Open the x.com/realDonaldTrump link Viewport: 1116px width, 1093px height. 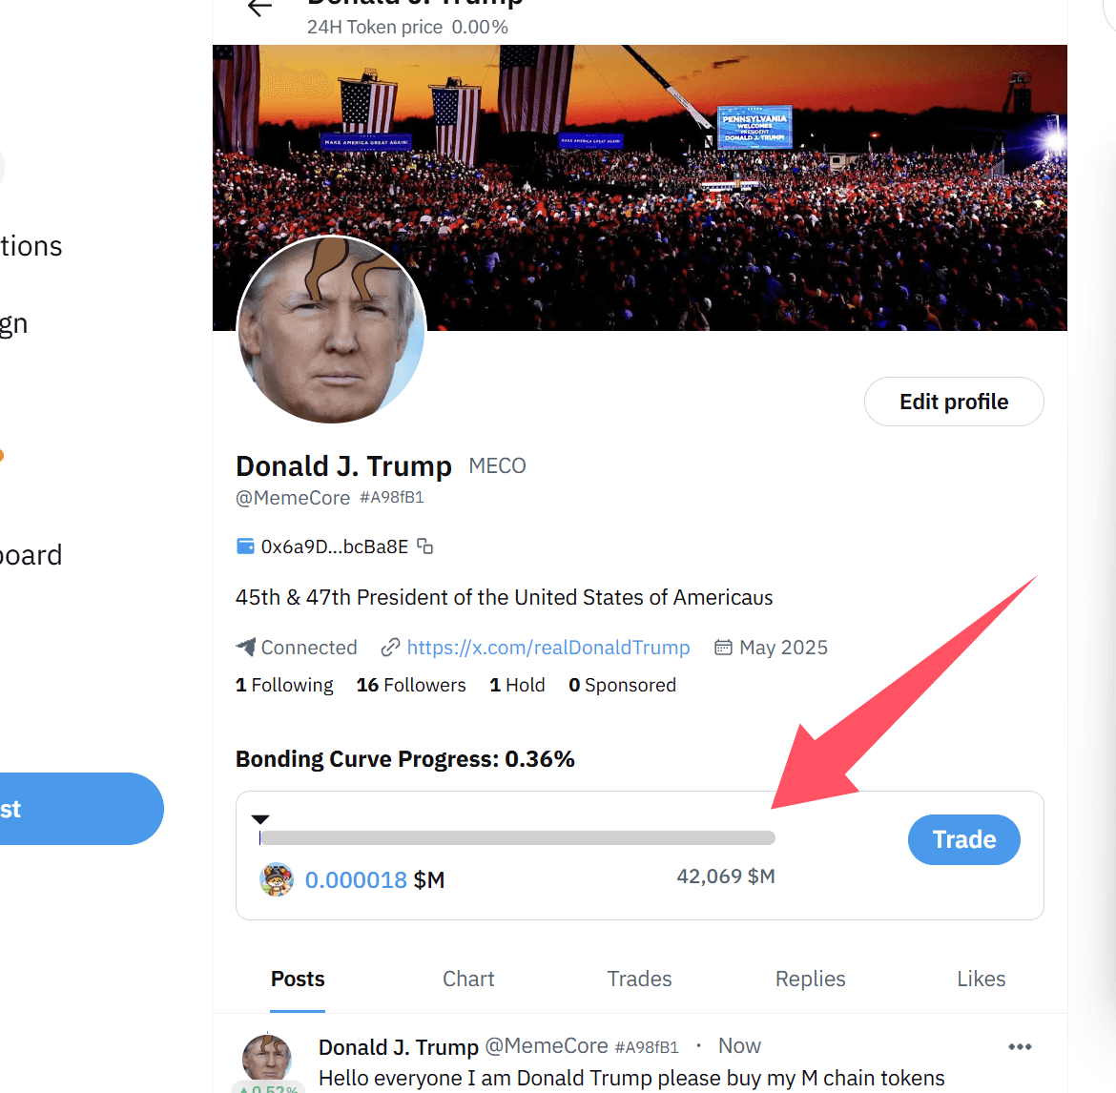point(548,648)
